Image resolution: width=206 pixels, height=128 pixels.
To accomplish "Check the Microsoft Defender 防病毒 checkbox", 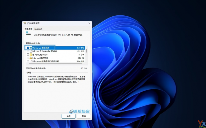I will [28, 51].
